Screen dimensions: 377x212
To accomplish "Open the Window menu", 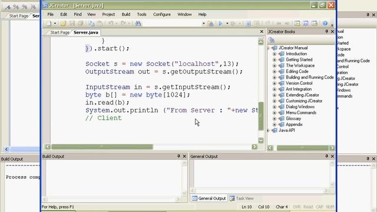I will point(184,14).
